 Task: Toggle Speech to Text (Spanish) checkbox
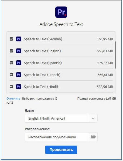[11, 63]
